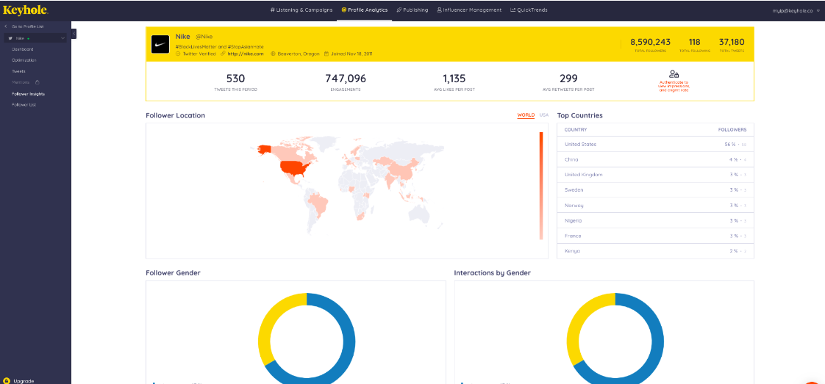Go back to the Profile List

pyautogui.click(x=27, y=26)
